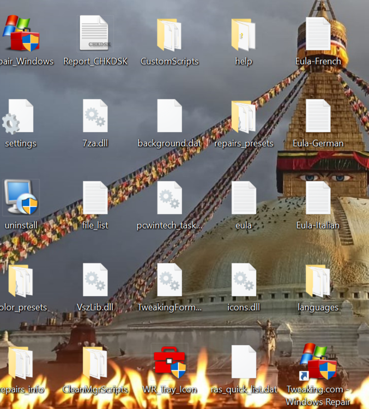Click the "settings" file name label
369x409 pixels.
[x=21, y=144]
